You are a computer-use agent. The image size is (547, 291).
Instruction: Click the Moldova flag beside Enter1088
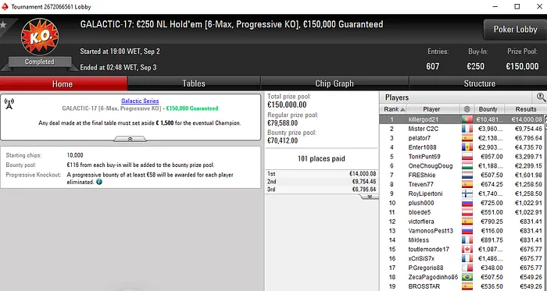pyautogui.click(x=467, y=147)
